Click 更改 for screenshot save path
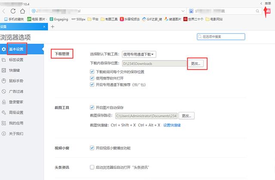 click(186, 116)
